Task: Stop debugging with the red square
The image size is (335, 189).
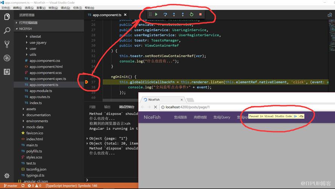Action: click(200, 14)
